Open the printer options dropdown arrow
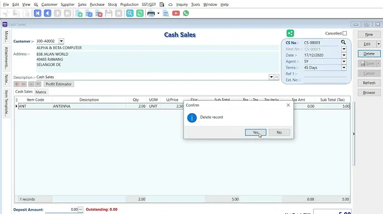The height and width of the screenshot is (214, 383). click(159, 13)
